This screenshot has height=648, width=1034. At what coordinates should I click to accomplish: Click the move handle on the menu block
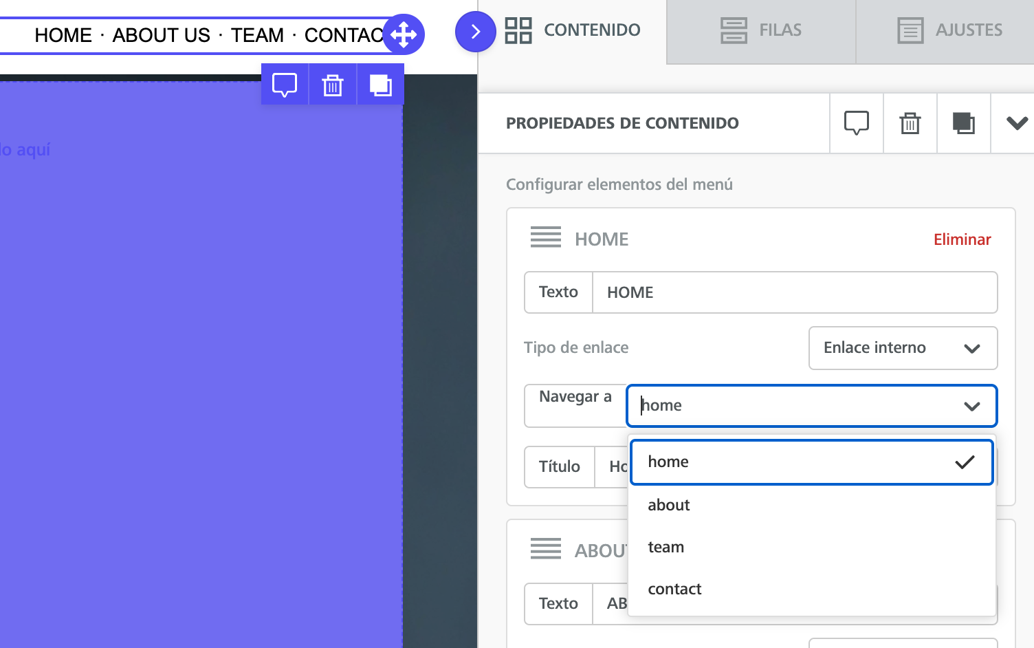(404, 34)
